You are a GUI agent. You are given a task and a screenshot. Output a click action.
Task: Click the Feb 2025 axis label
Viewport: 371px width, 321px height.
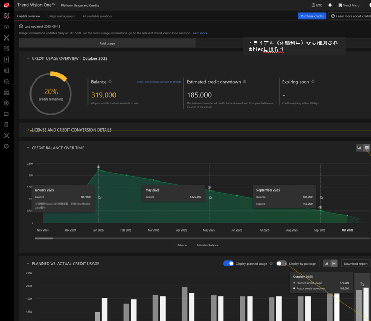[x=126, y=230]
